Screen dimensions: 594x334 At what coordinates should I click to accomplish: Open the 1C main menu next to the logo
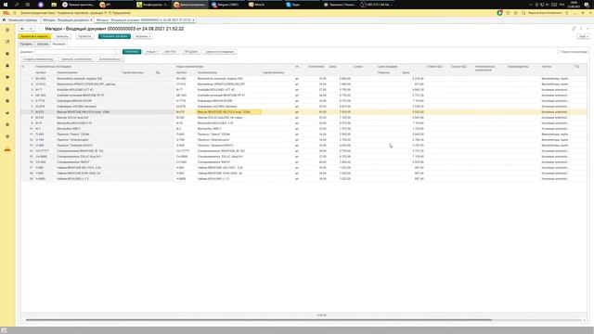(15, 13)
